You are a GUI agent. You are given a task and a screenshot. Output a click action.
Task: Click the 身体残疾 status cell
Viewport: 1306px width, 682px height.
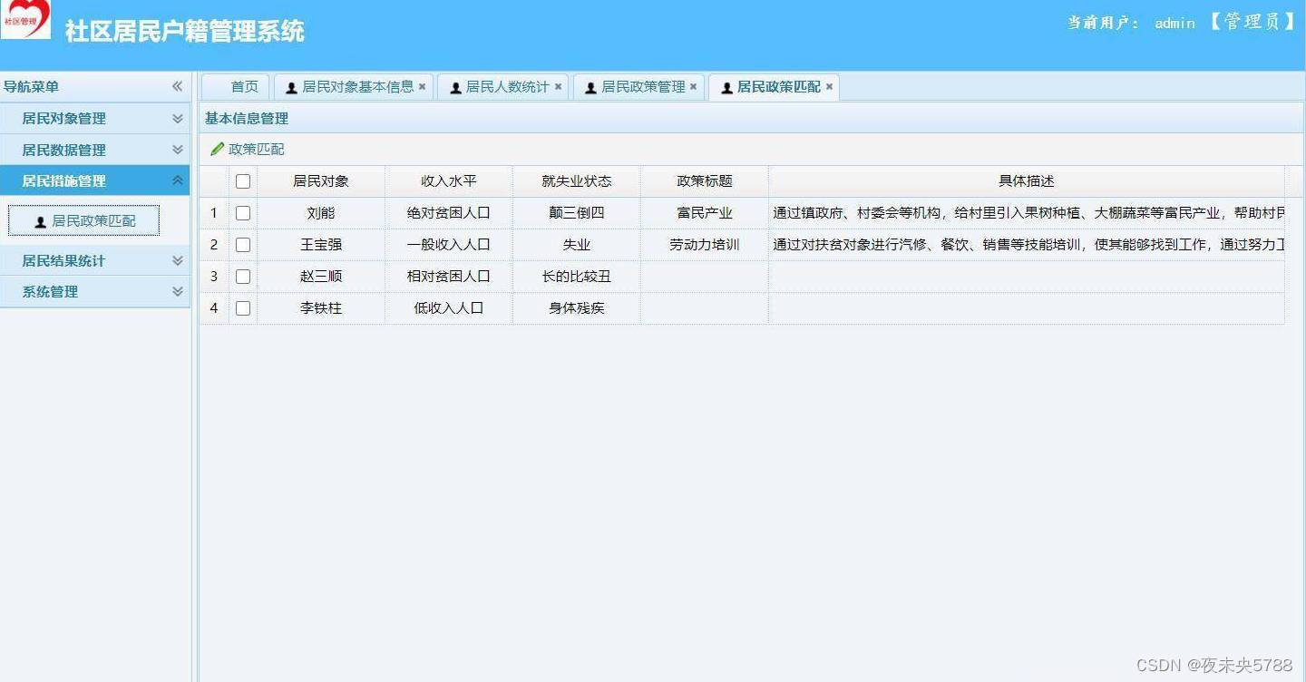577,308
